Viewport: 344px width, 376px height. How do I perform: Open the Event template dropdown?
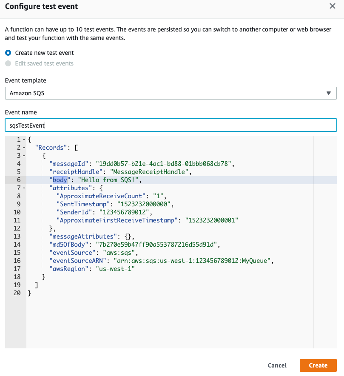click(x=171, y=93)
